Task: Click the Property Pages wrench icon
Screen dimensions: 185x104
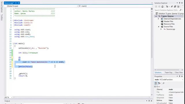Action: click(164, 83)
